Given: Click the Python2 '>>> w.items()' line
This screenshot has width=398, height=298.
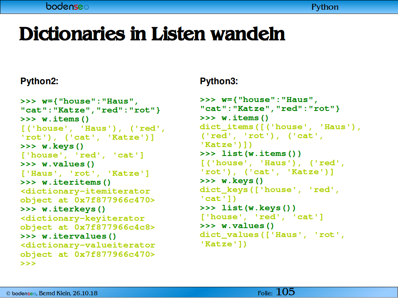Looking at the screenshot, I should [54, 119].
